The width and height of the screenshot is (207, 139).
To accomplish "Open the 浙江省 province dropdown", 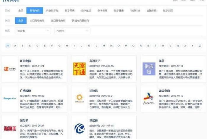I will (x=33, y=31).
